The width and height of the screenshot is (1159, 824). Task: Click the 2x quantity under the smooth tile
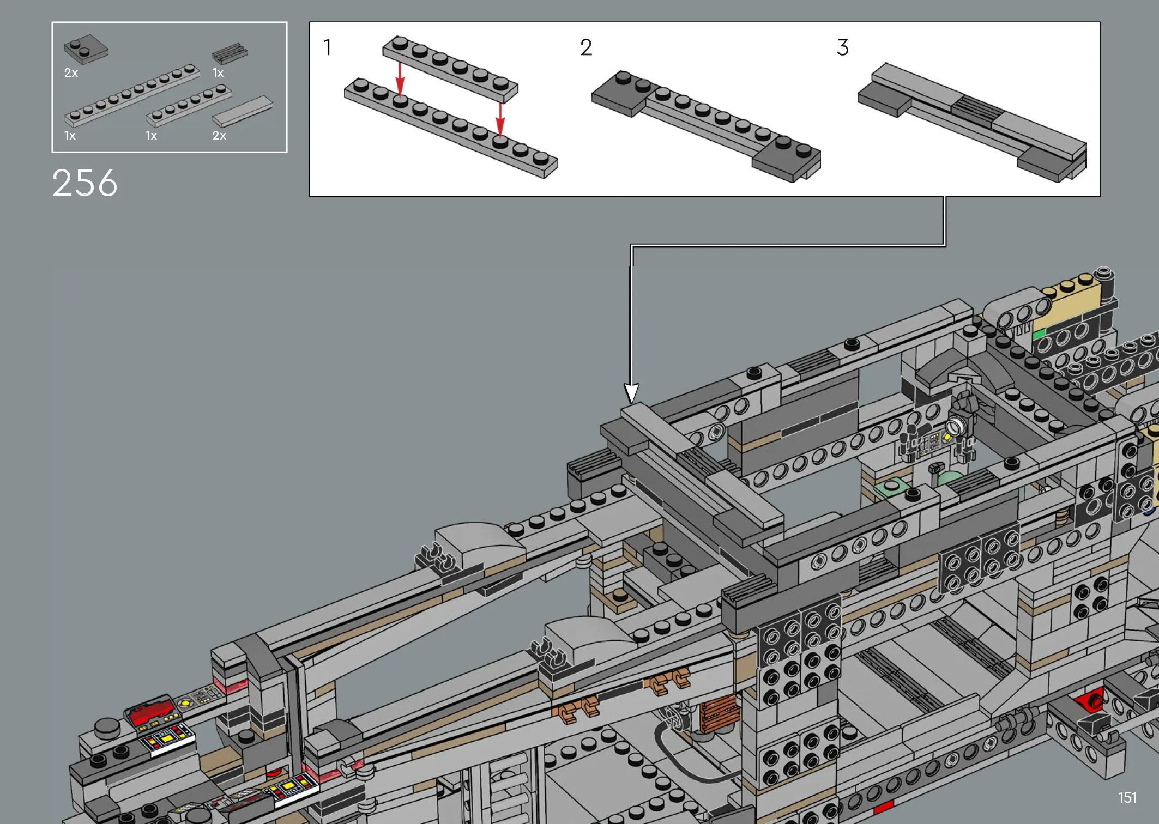(219, 136)
